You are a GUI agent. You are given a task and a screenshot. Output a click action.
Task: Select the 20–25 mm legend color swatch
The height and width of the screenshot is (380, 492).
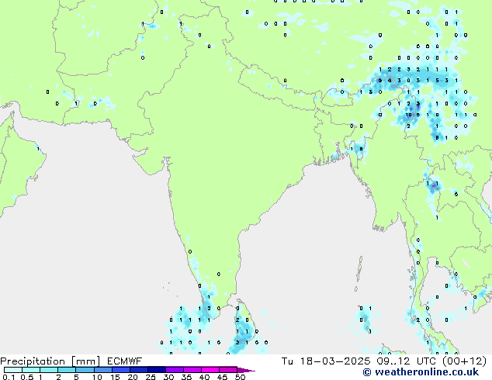tap(139, 370)
